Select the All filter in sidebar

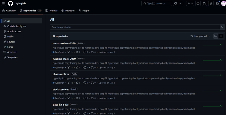22,21
